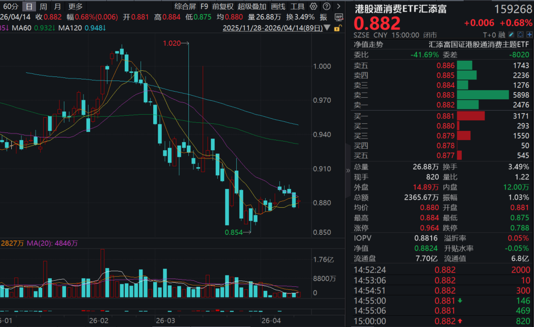Open the 画线 drawing tools
Viewport: 534px width, 327px height.
(278, 7)
